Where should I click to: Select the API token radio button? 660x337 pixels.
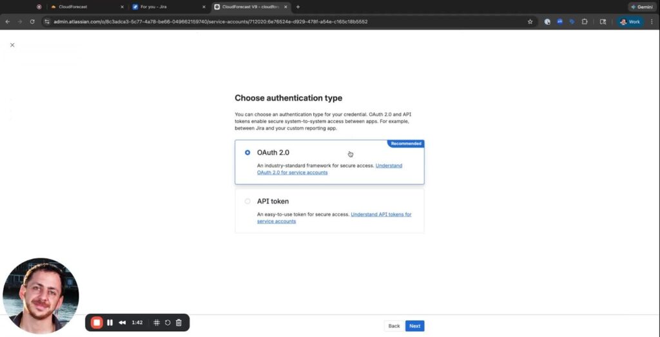point(247,201)
